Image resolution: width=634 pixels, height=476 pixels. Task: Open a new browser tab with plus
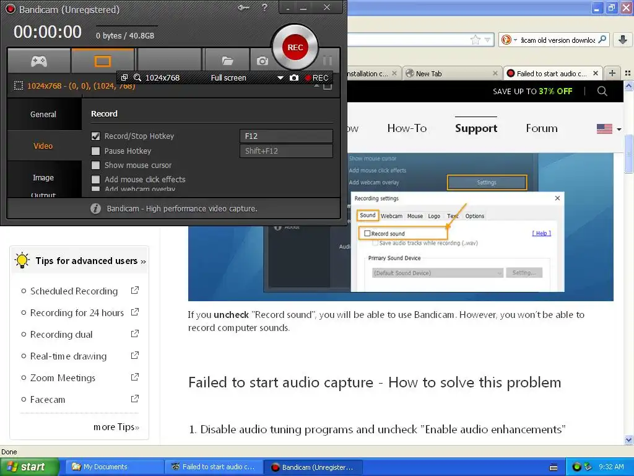click(x=612, y=73)
